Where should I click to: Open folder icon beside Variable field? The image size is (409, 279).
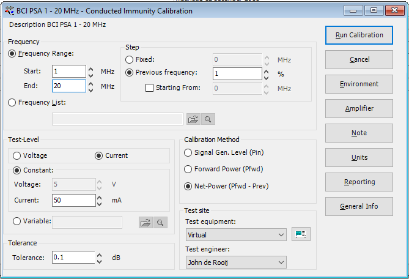[x=146, y=223]
